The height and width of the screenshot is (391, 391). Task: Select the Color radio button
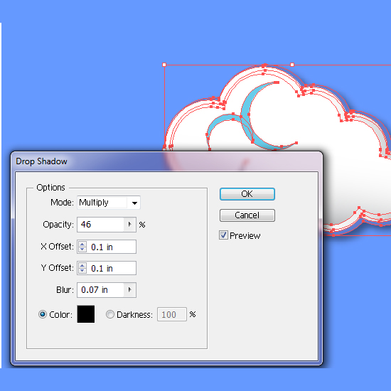(43, 314)
